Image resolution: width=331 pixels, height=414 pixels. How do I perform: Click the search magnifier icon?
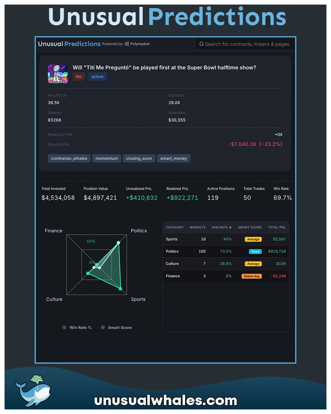coord(201,44)
